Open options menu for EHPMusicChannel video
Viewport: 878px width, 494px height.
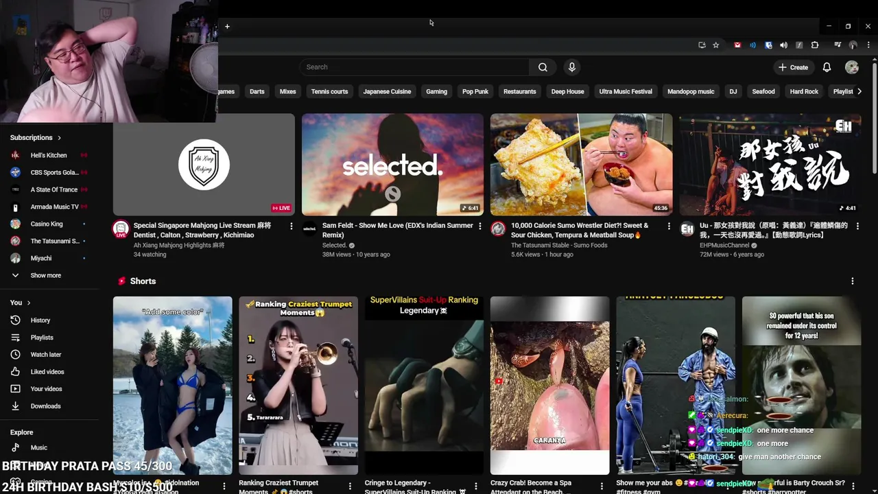[857, 226]
